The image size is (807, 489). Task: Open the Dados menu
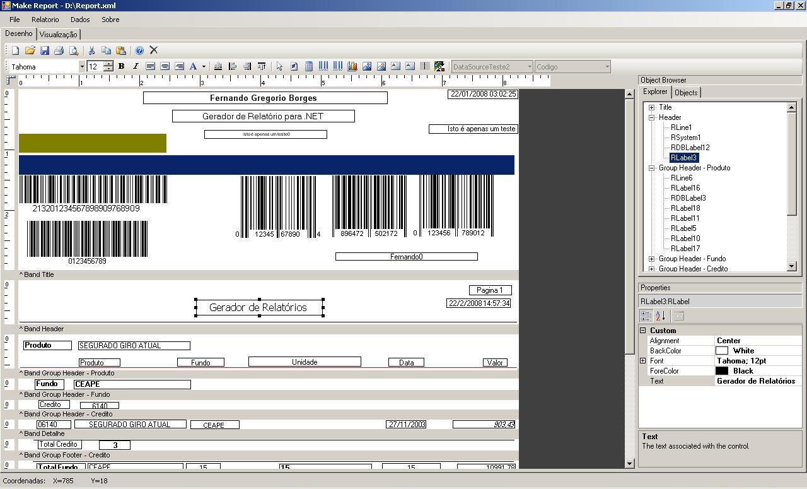[x=80, y=20]
